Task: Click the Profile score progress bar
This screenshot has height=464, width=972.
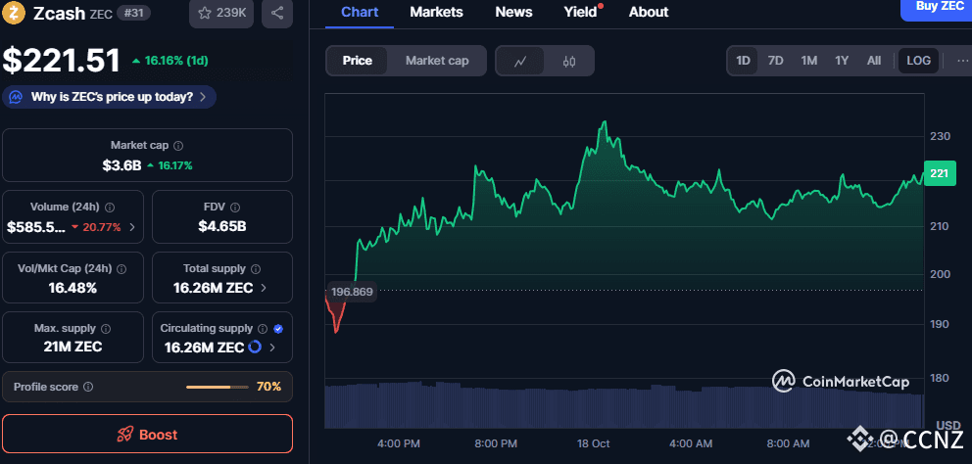Action: click(x=216, y=387)
